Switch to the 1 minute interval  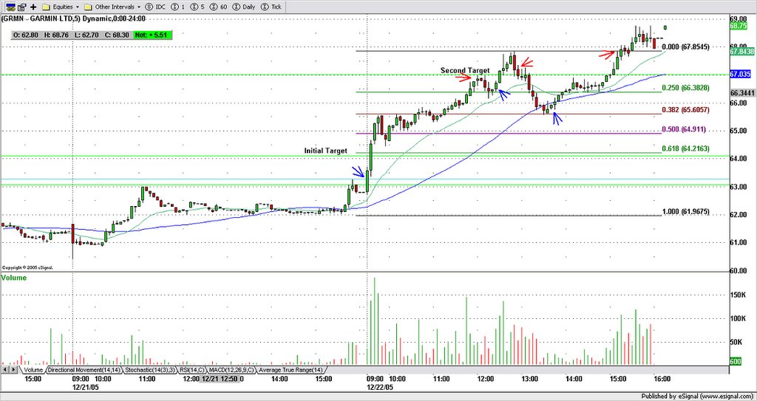[177, 7]
